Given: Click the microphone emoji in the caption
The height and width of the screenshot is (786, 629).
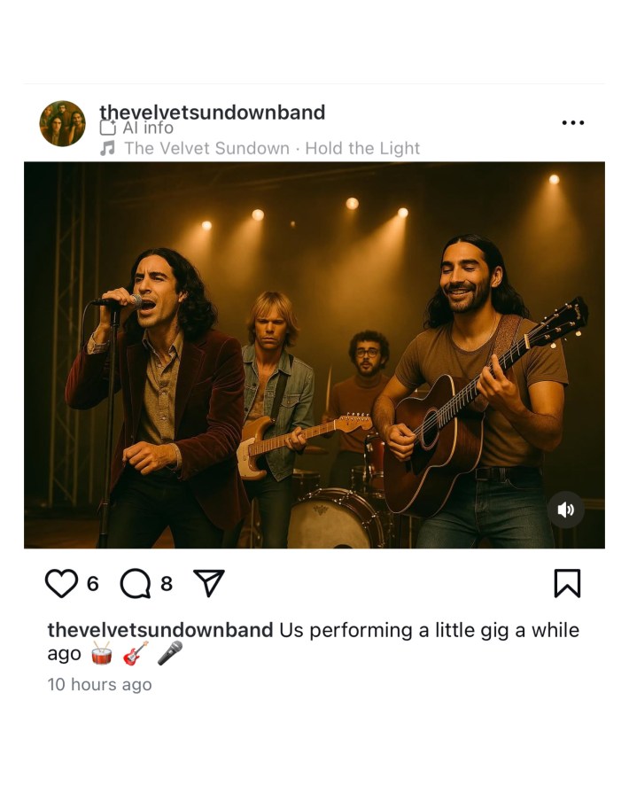Looking at the screenshot, I should pos(170,653).
